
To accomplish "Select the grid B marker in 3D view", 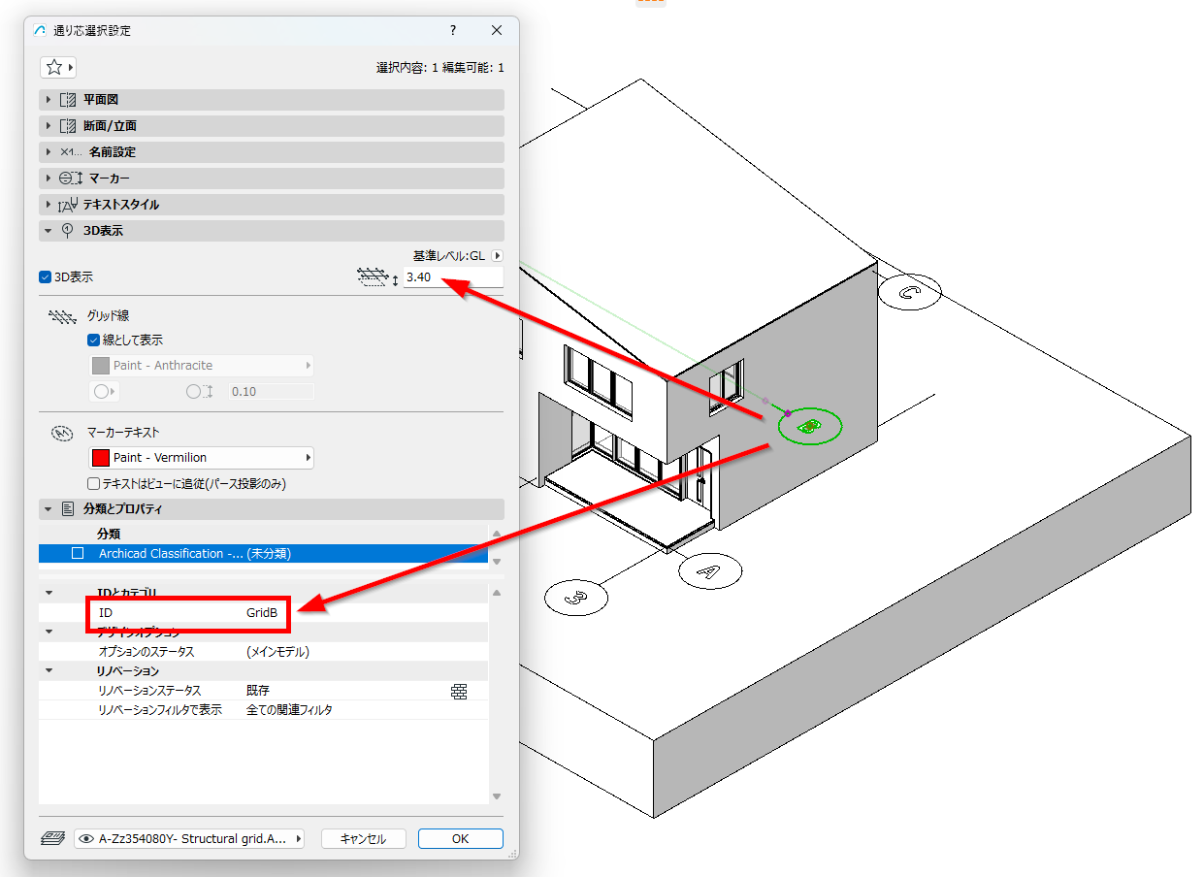I will 811,425.
